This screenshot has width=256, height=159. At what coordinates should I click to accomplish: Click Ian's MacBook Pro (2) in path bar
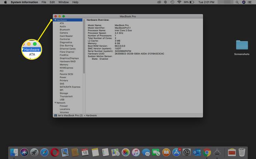click(x=70, y=115)
